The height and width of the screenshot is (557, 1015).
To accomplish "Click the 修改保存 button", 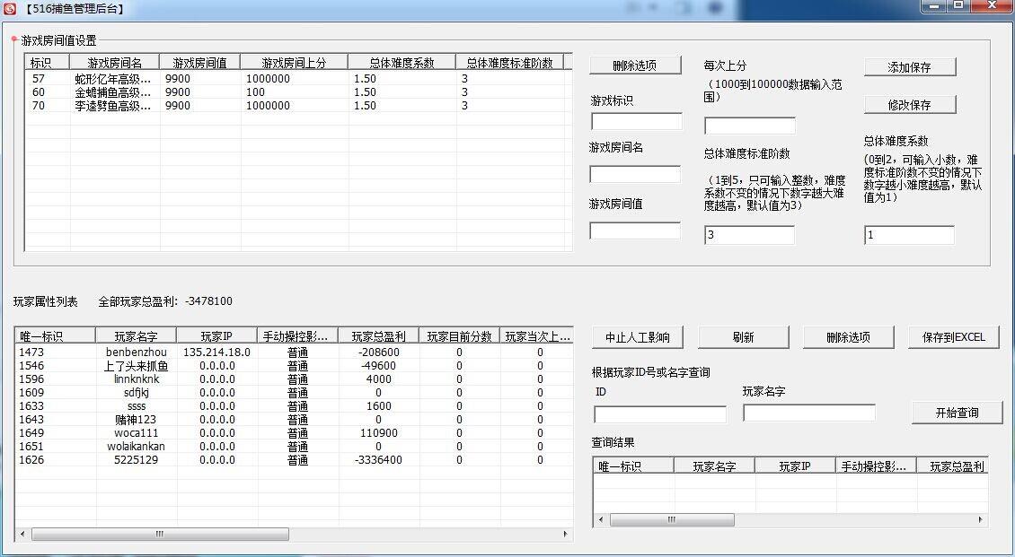I will (909, 104).
